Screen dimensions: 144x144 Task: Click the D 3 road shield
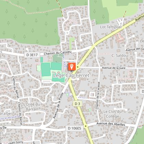click(77, 104)
